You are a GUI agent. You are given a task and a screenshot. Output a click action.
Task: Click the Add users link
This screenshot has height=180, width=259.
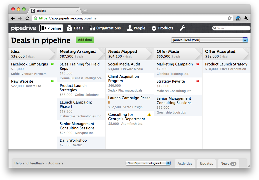56,163
